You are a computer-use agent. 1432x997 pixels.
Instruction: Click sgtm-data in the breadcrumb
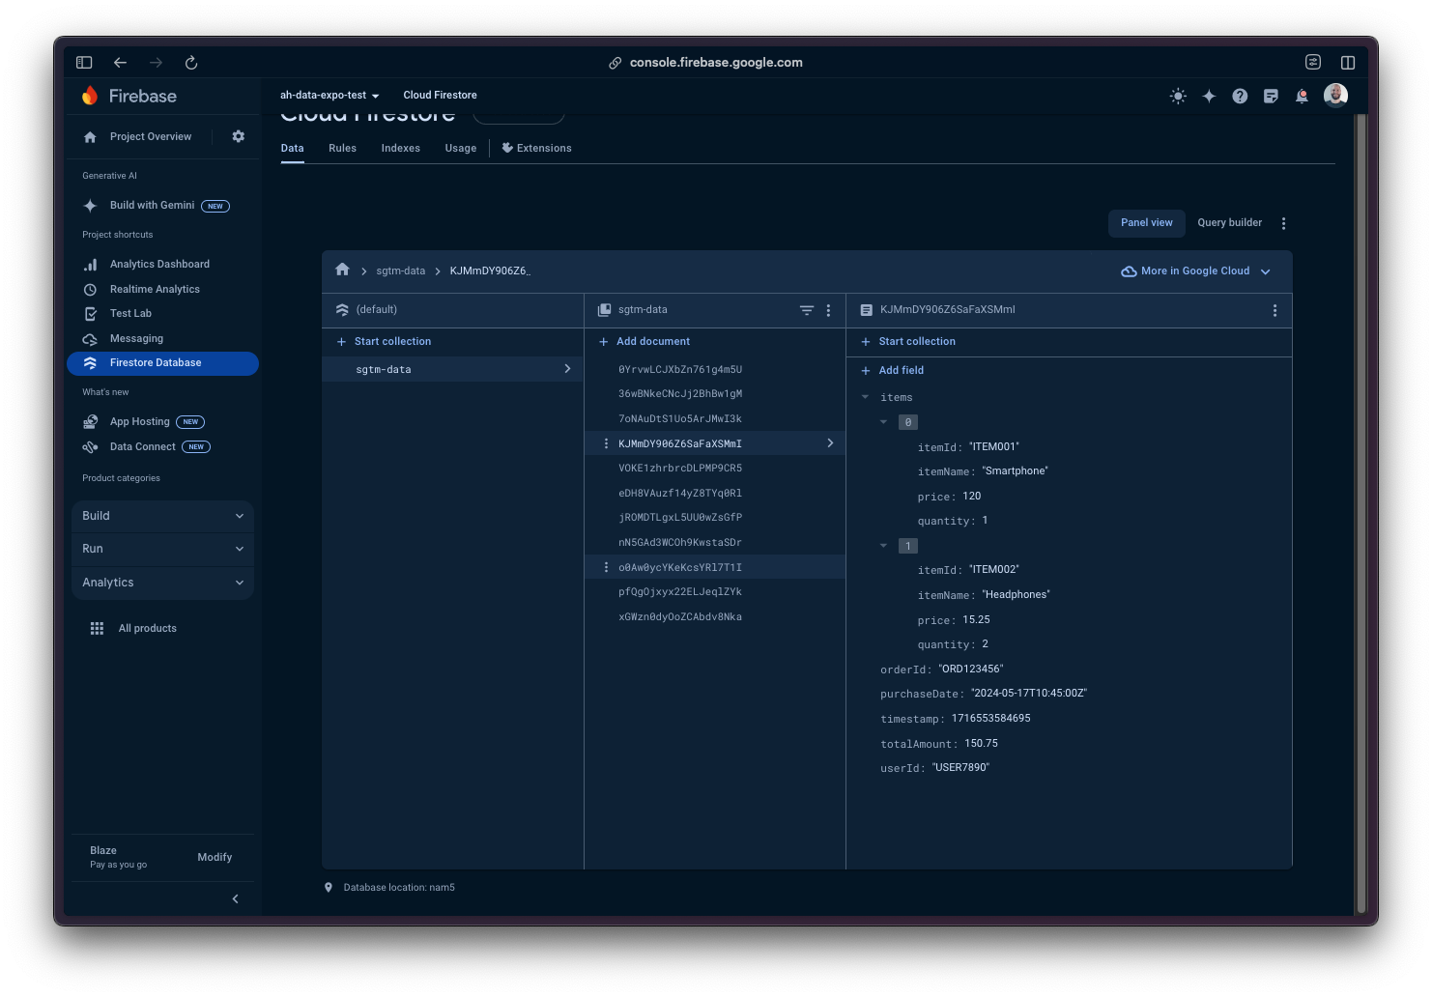tap(400, 271)
